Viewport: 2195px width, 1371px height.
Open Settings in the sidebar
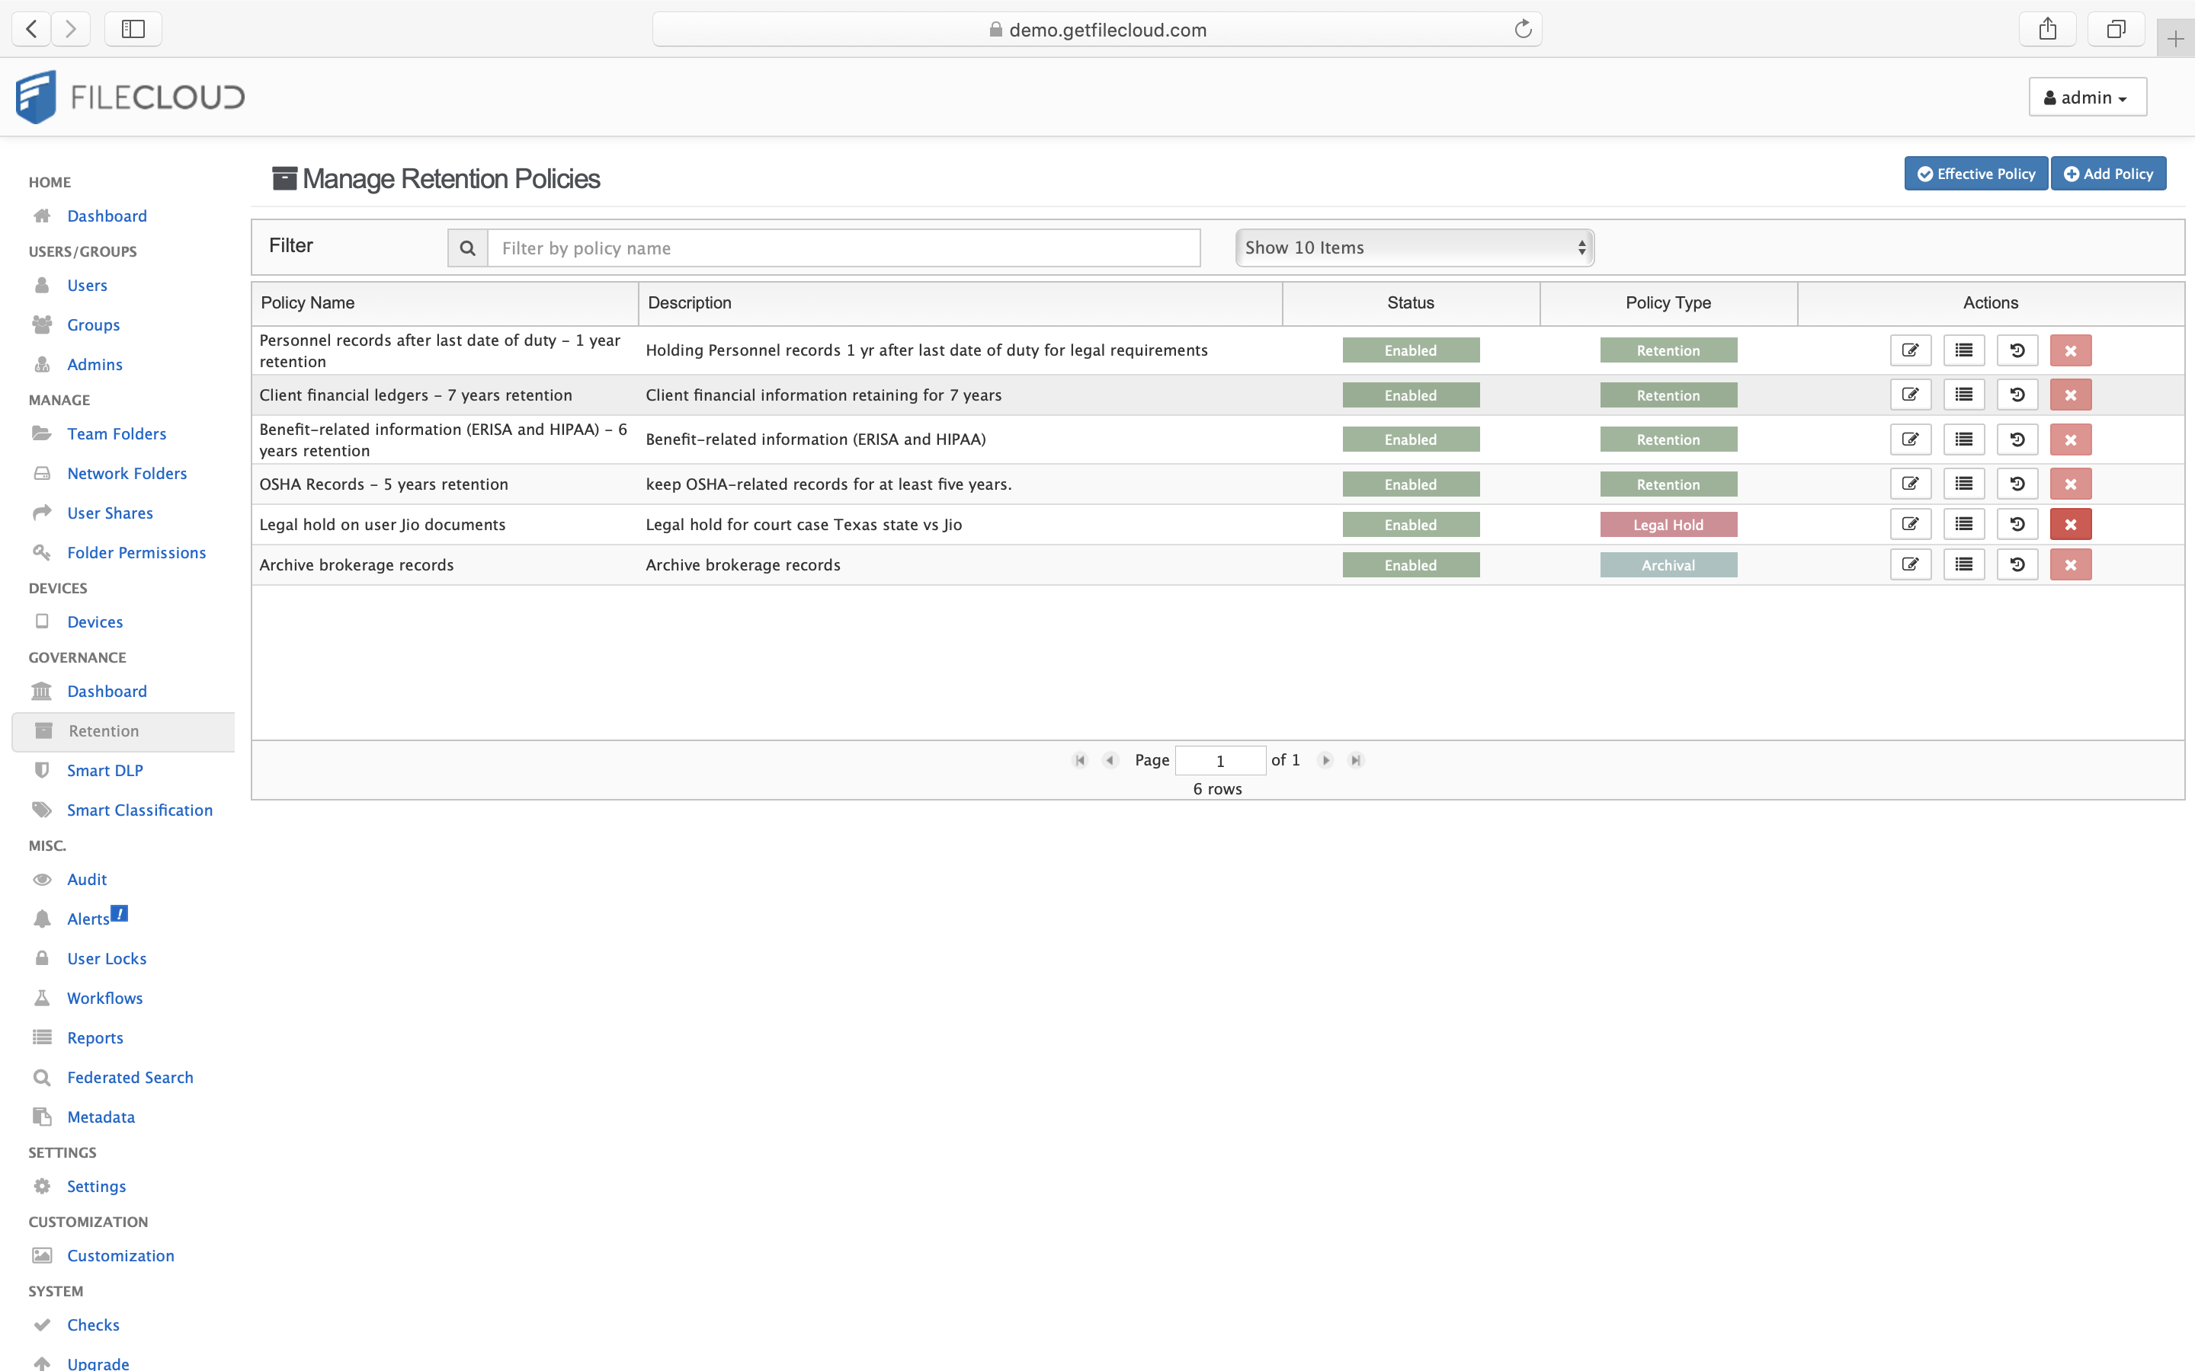96,1186
